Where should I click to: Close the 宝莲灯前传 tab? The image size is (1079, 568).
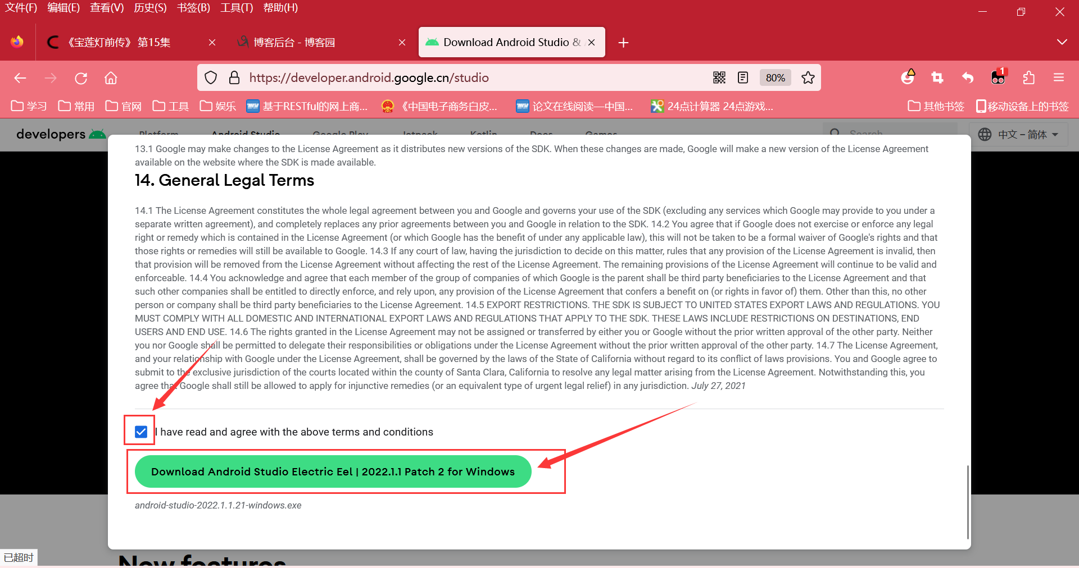[x=212, y=43]
